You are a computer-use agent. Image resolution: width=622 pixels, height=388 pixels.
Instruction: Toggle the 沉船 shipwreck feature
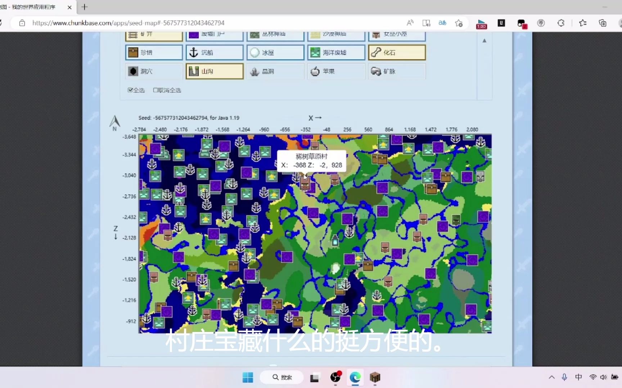pos(215,52)
